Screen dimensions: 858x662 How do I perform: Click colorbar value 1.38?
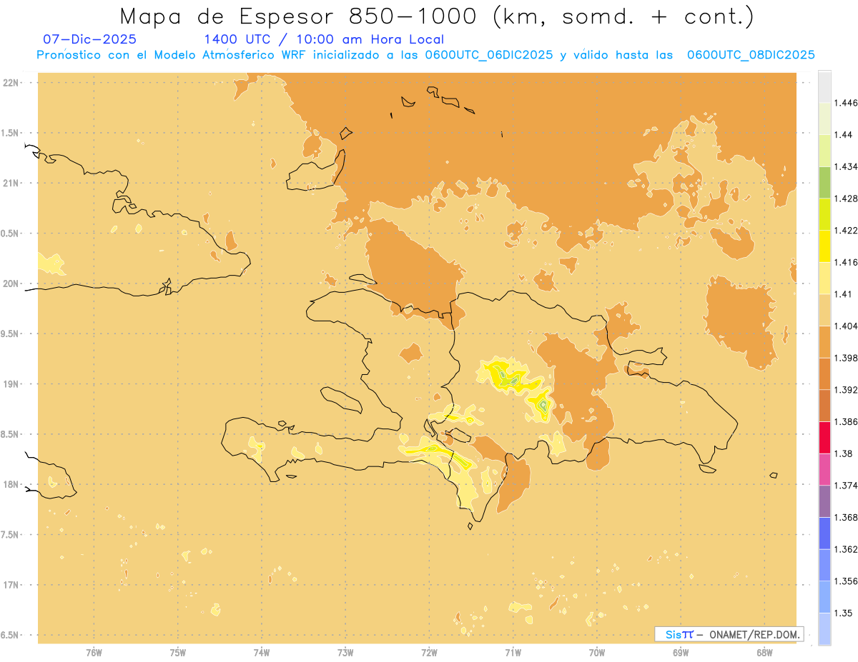pos(844,453)
